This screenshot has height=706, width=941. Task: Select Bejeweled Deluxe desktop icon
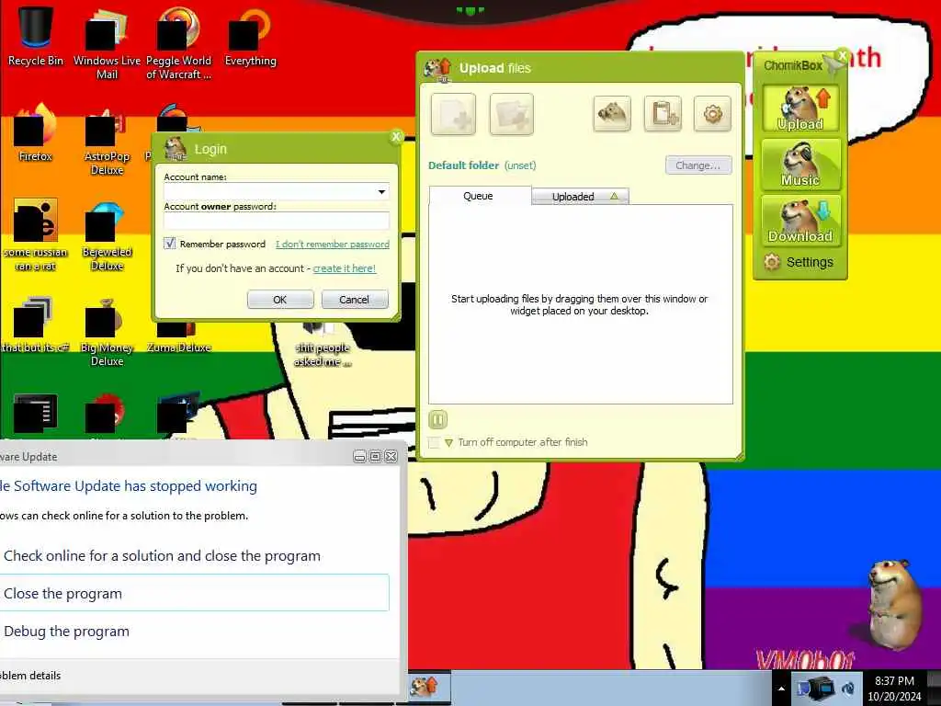pos(107,235)
